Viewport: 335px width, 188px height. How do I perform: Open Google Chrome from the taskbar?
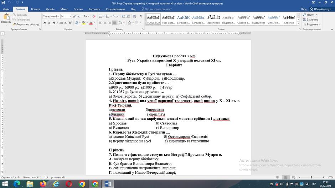[82, 184]
